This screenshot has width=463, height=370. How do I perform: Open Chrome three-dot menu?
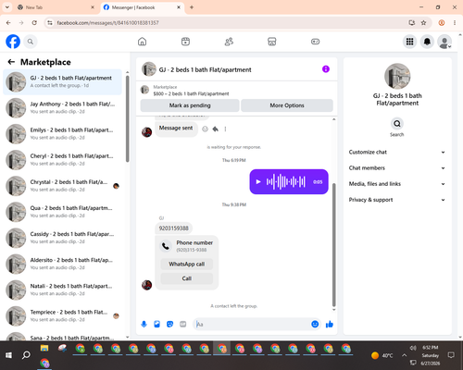455,22
